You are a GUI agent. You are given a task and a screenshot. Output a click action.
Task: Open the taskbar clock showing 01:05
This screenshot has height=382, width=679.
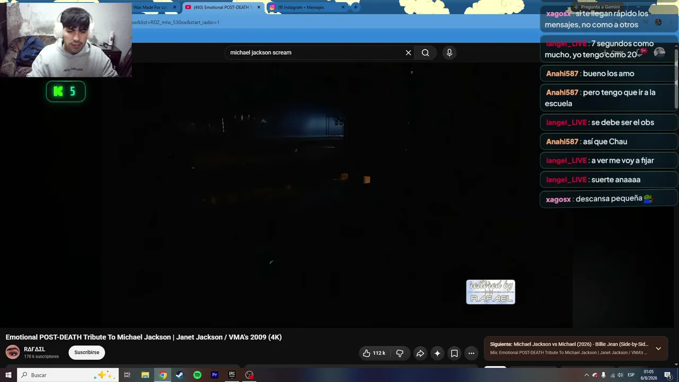coord(649,375)
